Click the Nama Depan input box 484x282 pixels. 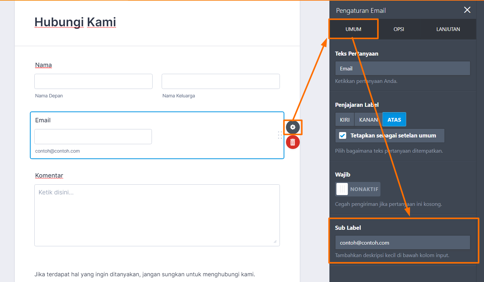tap(93, 82)
